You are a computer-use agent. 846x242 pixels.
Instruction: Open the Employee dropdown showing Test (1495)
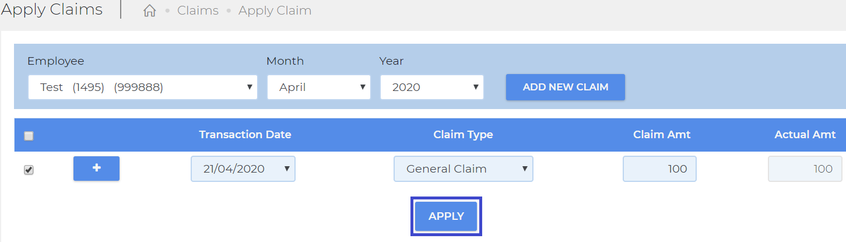143,87
